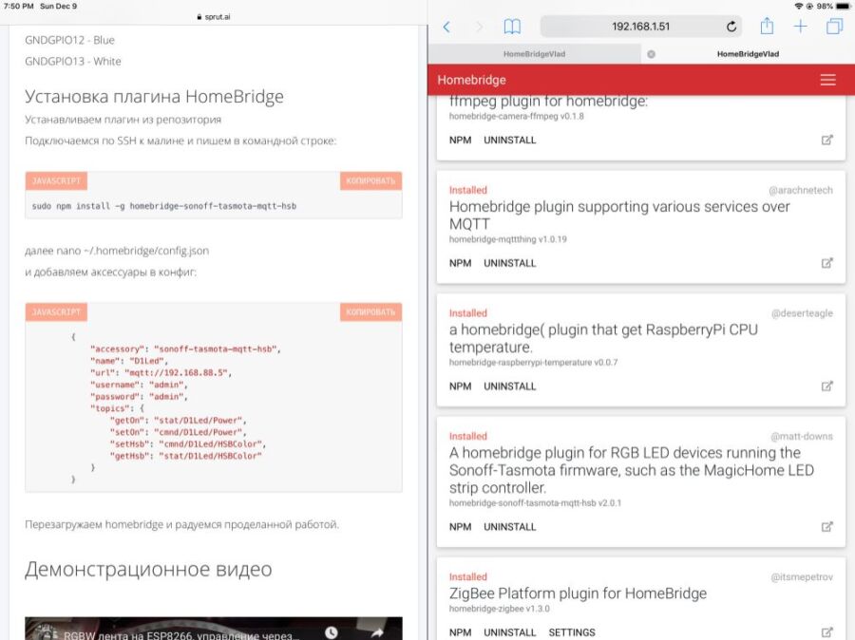Image resolution: width=855 pixels, height=640 pixels.
Task: Open Settings for homebridge-zigbee plugin
Action: pyautogui.click(x=572, y=632)
